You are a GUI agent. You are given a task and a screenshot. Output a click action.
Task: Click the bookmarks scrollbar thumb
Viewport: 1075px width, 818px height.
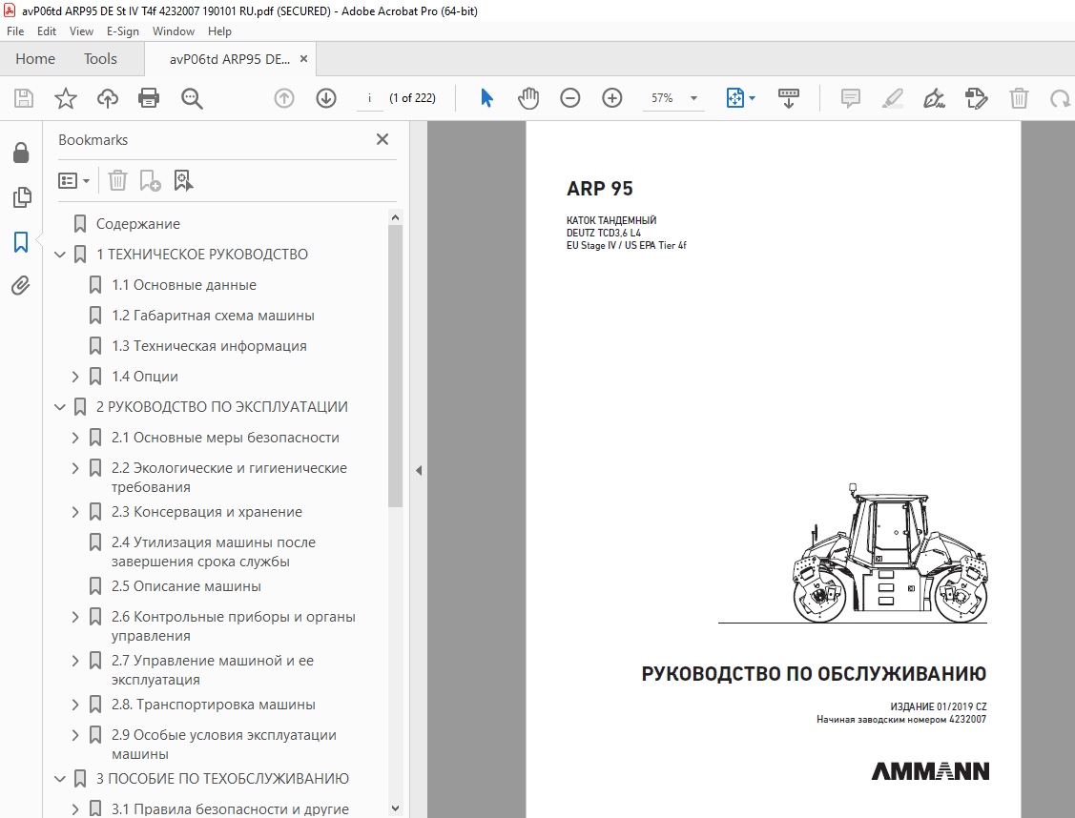click(395, 366)
